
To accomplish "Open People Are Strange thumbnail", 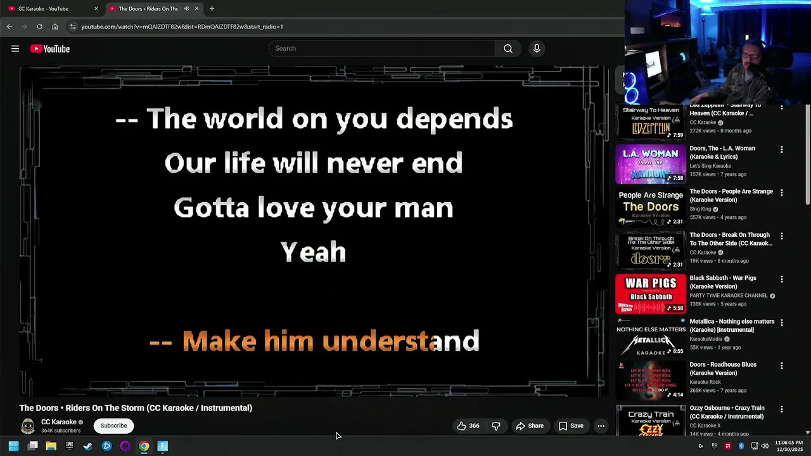I will pyautogui.click(x=651, y=208).
